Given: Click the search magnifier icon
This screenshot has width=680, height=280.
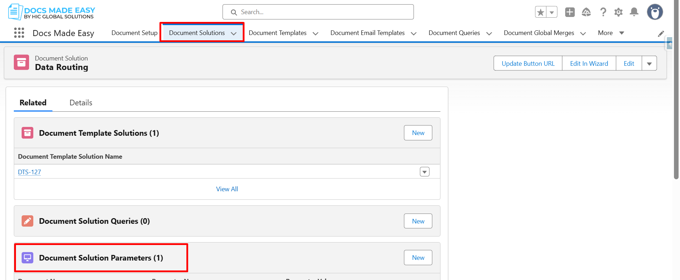Looking at the screenshot, I should click(x=234, y=12).
